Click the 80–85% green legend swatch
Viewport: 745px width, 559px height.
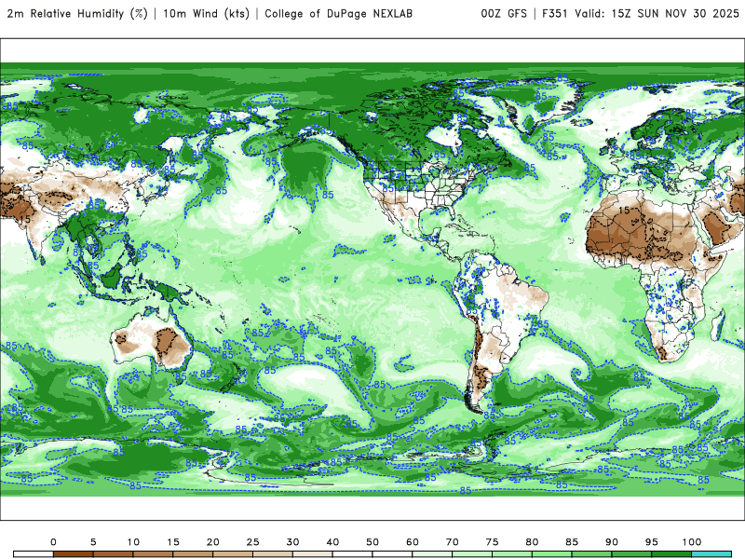[552, 554]
